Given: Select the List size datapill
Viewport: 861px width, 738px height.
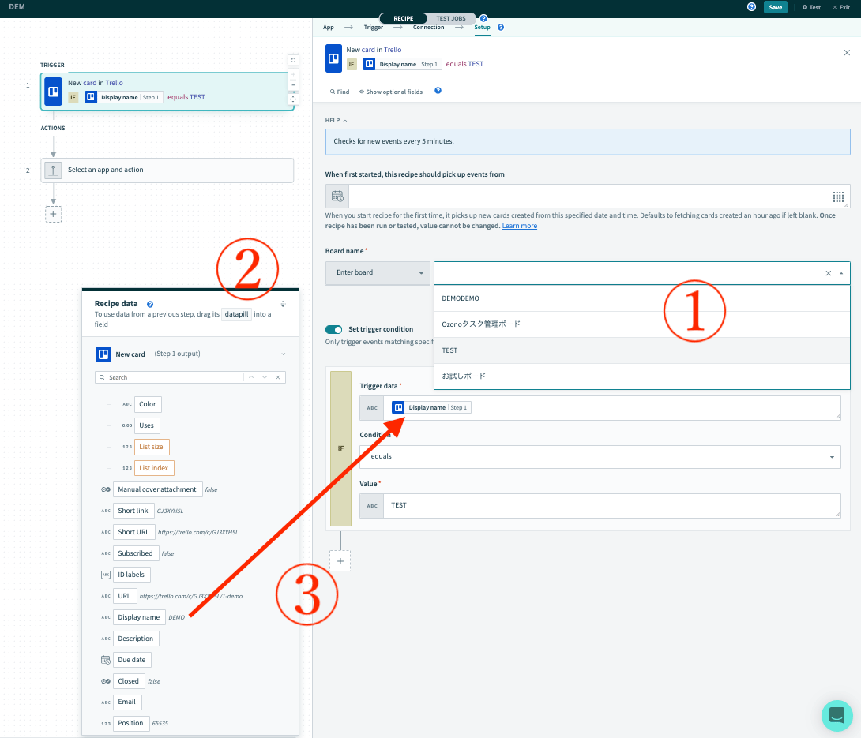Looking at the screenshot, I should point(152,448).
